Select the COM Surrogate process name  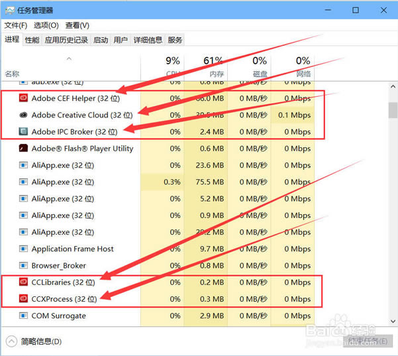[x=59, y=316]
